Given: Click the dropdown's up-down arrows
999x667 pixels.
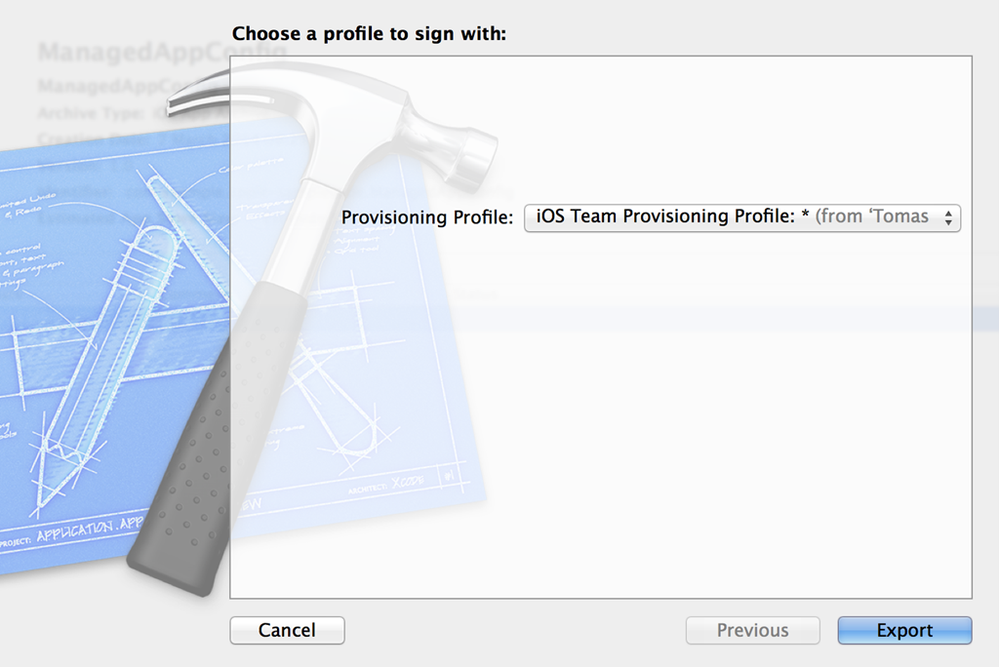Looking at the screenshot, I should coord(947,218).
